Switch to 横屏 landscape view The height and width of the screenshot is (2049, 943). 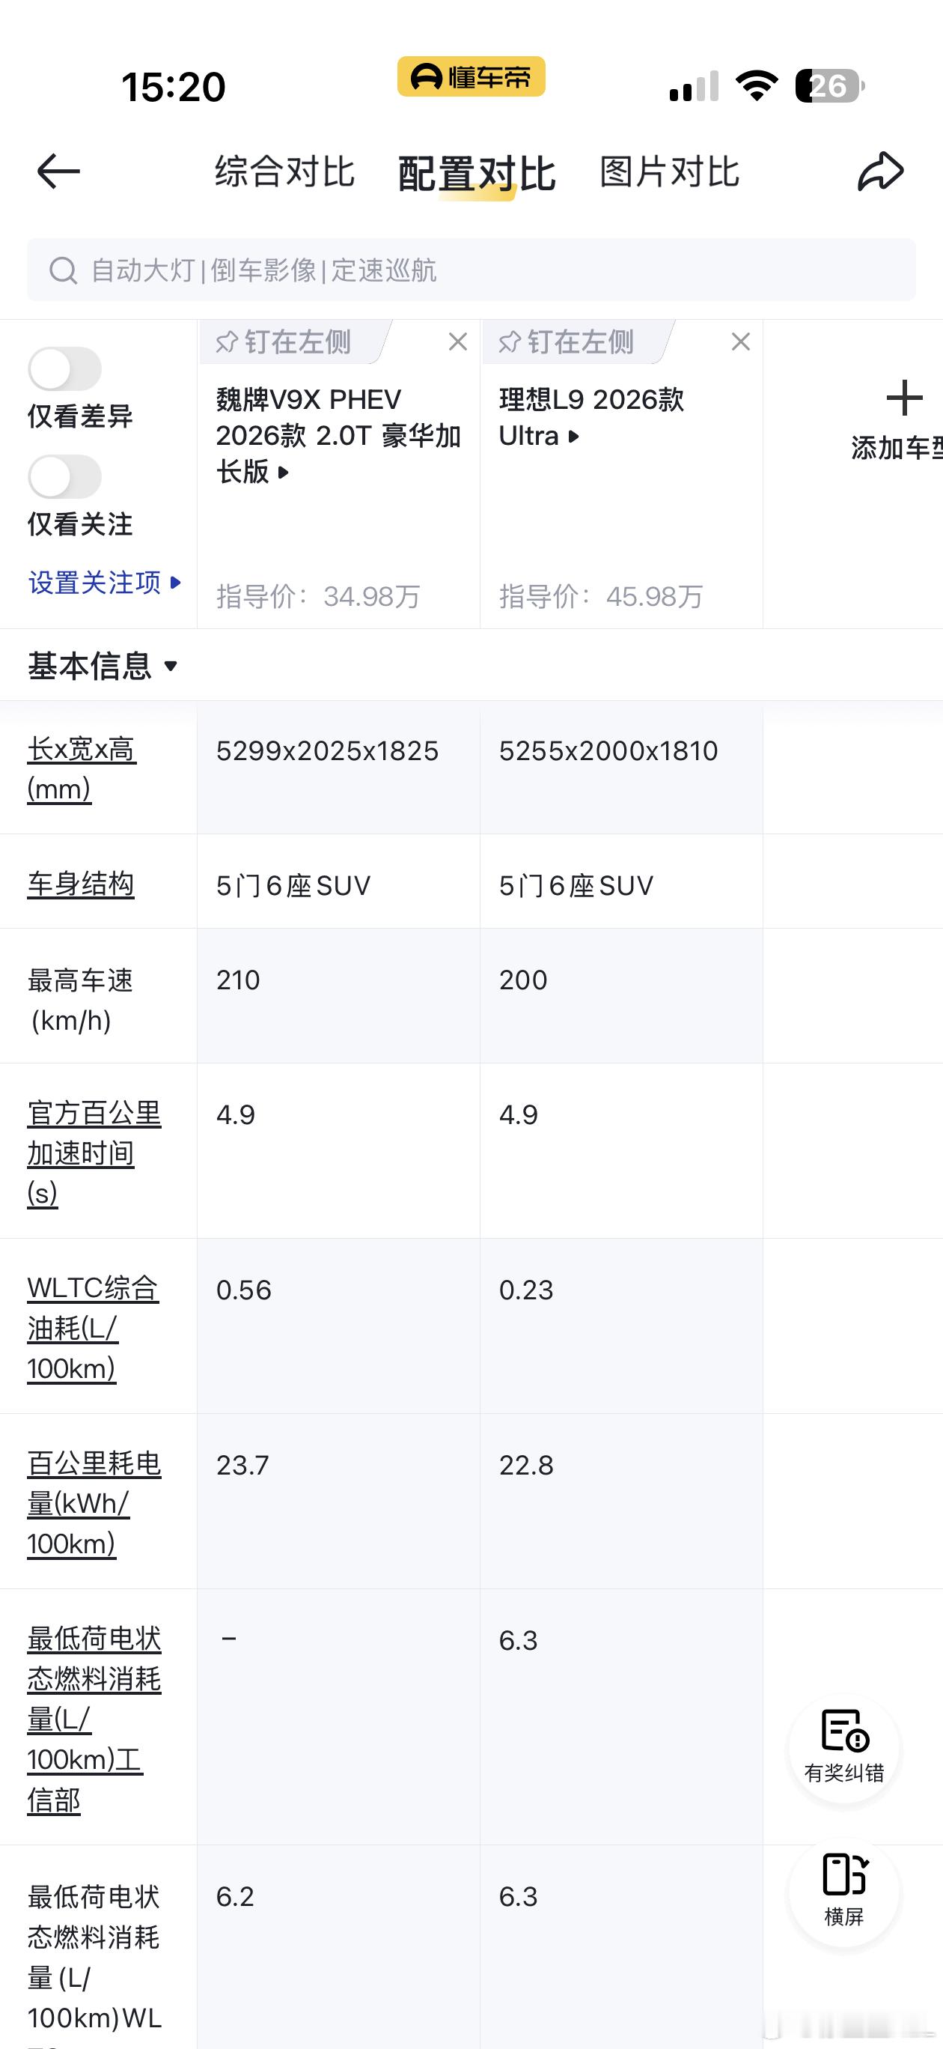(x=843, y=1893)
